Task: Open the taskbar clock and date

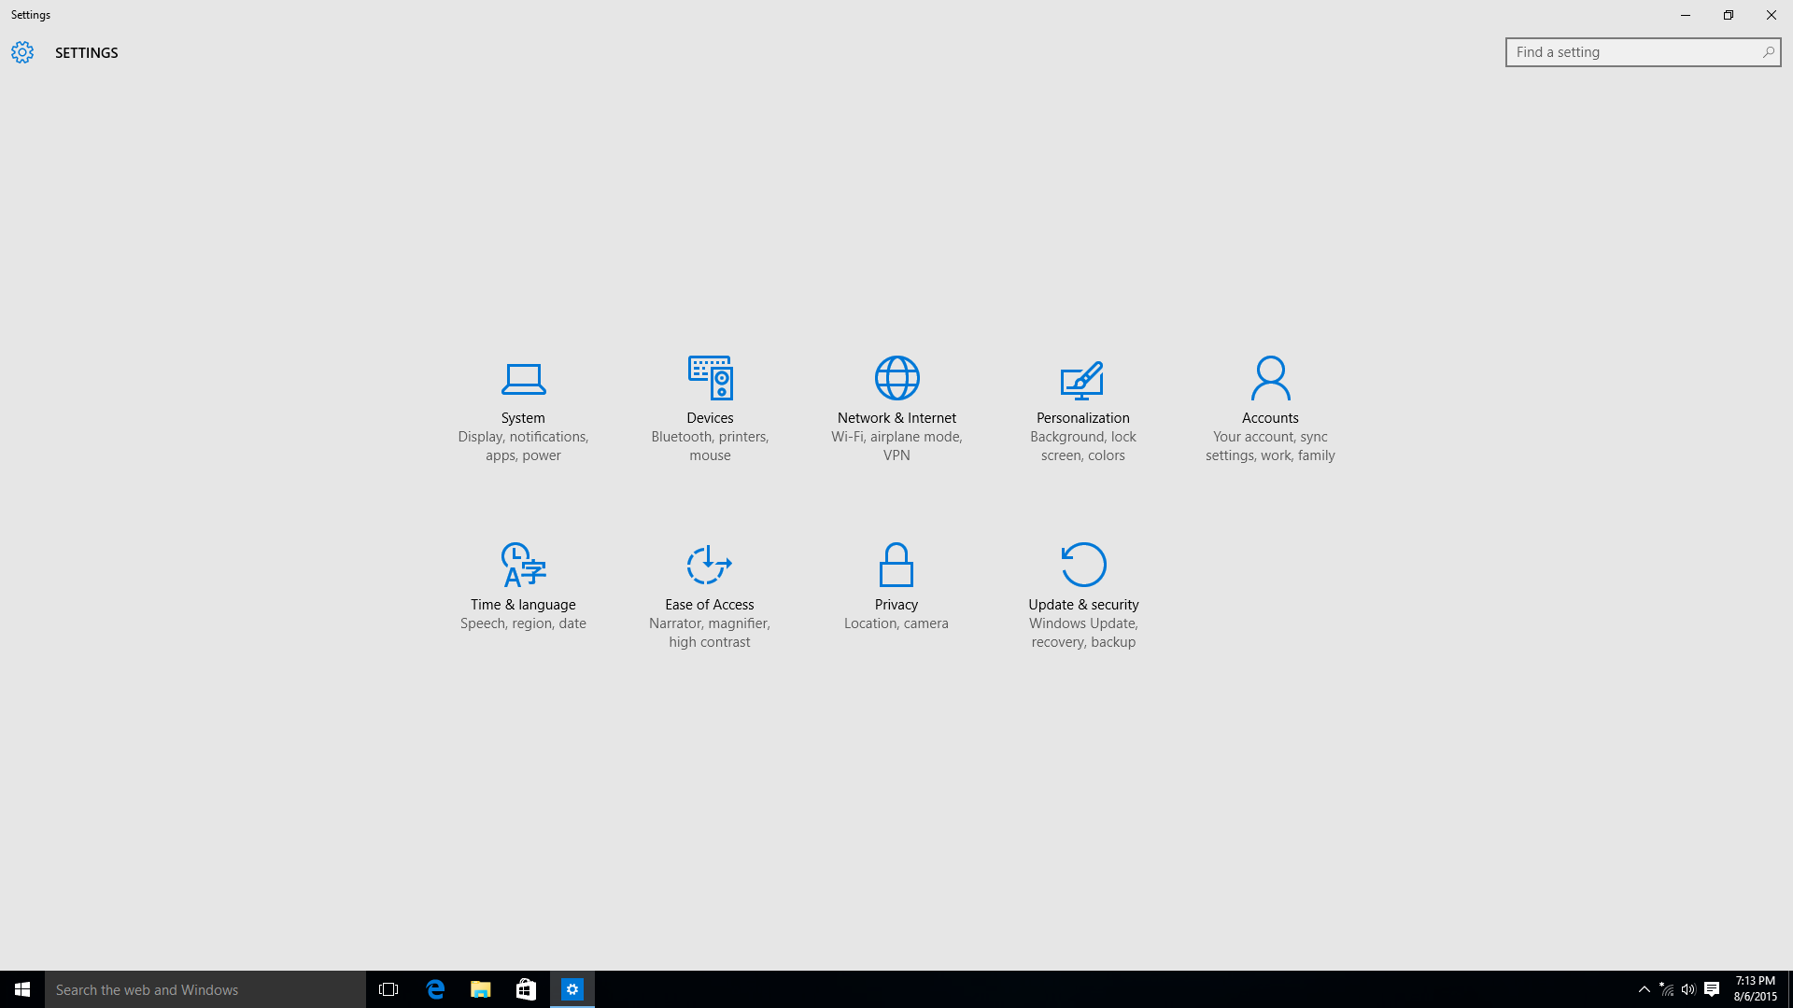Action: pos(1755,989)
